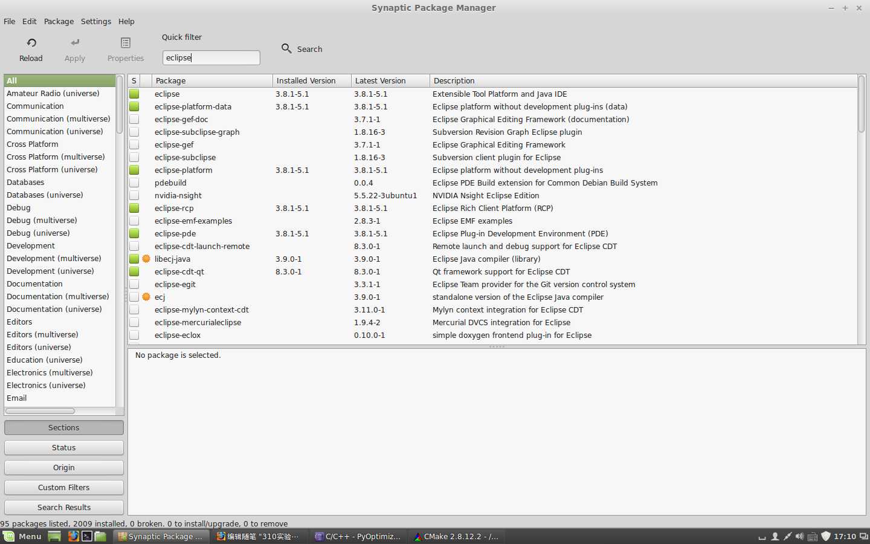Click the Status filter button
The width and height of the screenshot is (870, 544).
pos(64,447)
